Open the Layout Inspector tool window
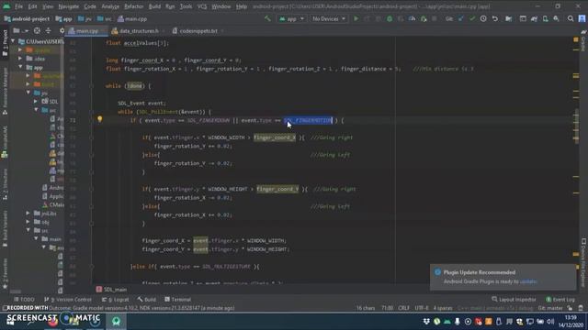This screenshot has height=330, width=588. 514,300
